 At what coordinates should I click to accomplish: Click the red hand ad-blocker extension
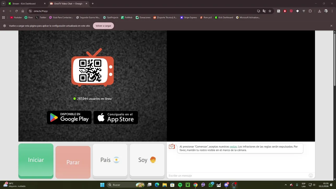pos(285,11)
